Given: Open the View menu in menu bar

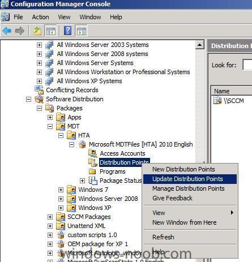Looking at the screenshot, I should [x=64, y=17].
